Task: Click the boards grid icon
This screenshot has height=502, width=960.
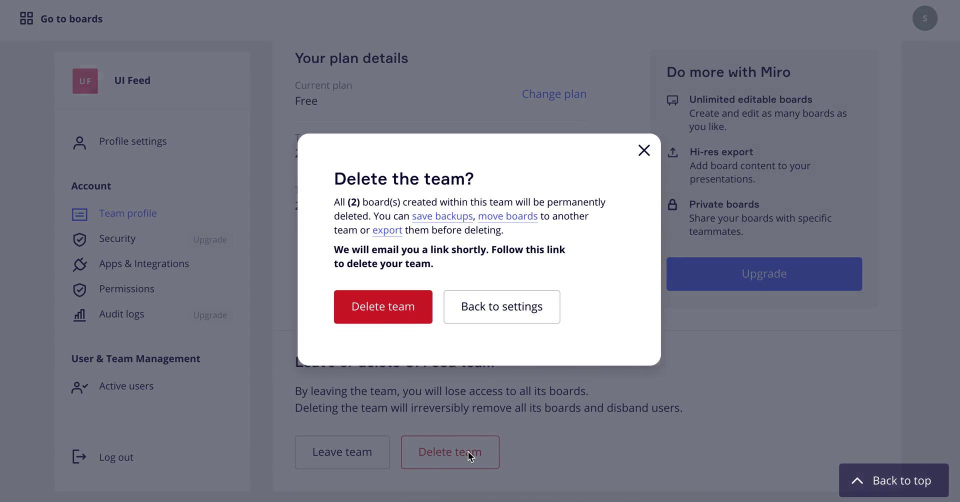Action: (x=26, y=18)
